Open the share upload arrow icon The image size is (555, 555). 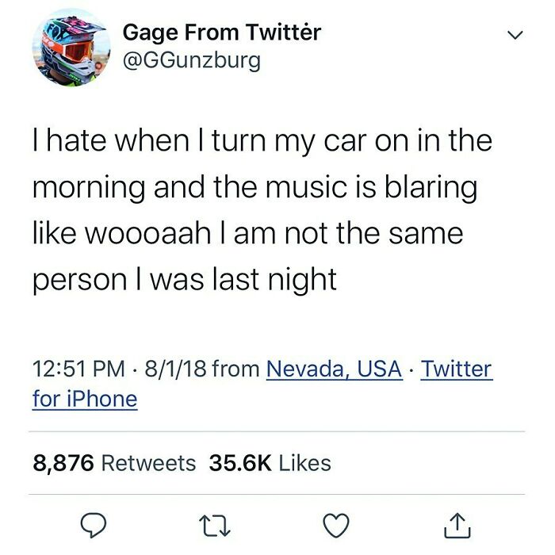(x=457, y=525)
